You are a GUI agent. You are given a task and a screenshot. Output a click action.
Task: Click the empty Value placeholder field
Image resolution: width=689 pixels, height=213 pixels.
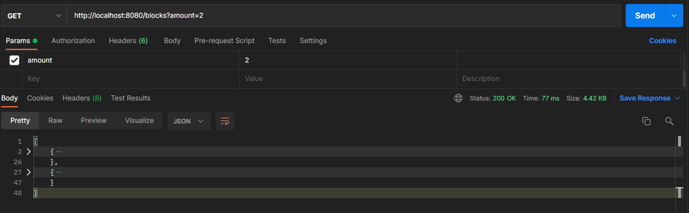click(349, 79)
